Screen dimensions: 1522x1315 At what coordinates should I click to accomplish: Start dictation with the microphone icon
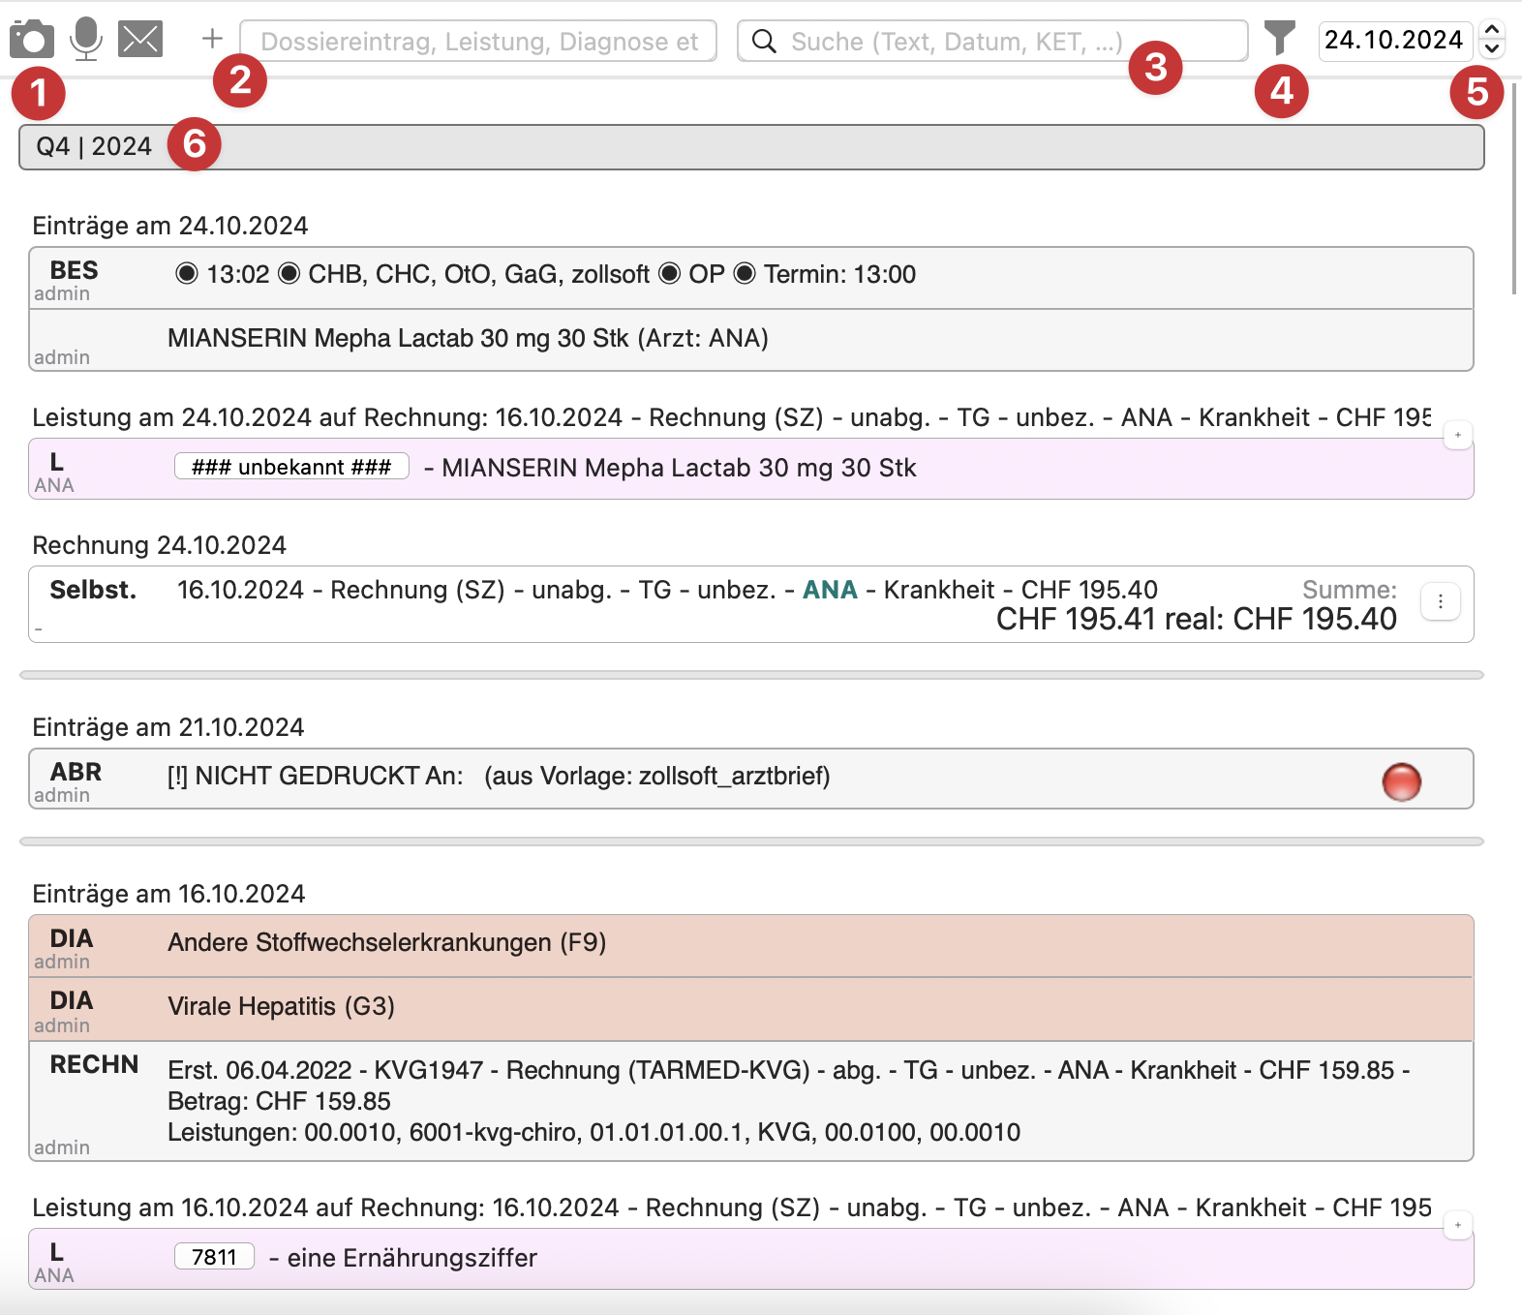tap(86, 39)
